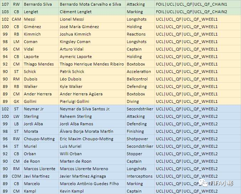This screenshot has height=194, width=241.
Task: Click the GK position cell
Action: pyautogui.click(x=16, y=101)
